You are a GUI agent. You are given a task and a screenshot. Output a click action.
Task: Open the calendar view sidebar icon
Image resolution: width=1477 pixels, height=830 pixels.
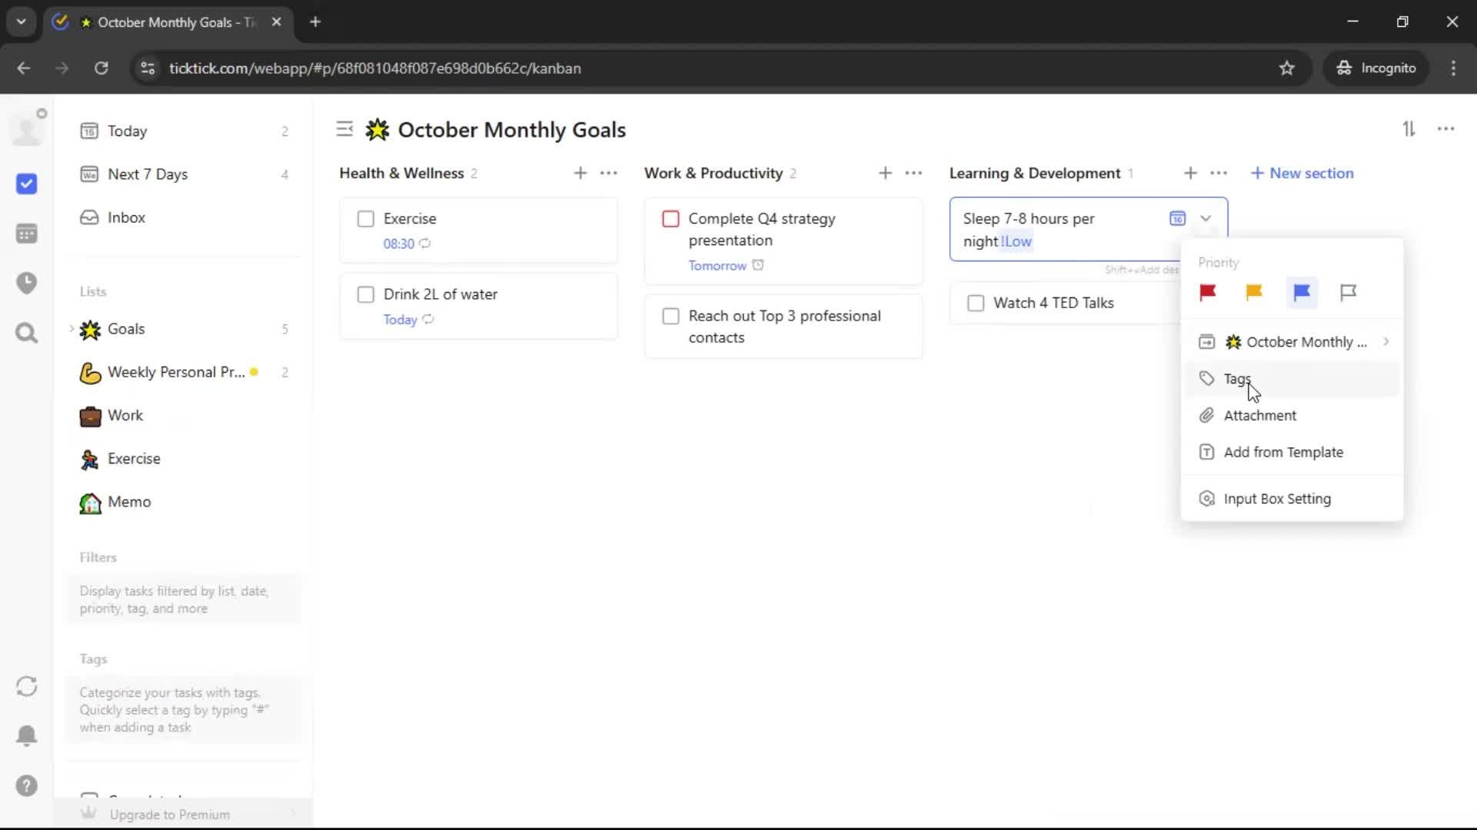pyautogui.click(x=26, y=234)
